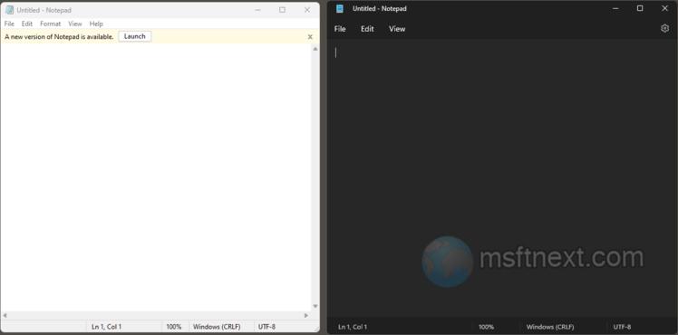678x335 pixels.
Task: Click 100% zoom in light Notepad status bar
Action: (x=174, y=327)
